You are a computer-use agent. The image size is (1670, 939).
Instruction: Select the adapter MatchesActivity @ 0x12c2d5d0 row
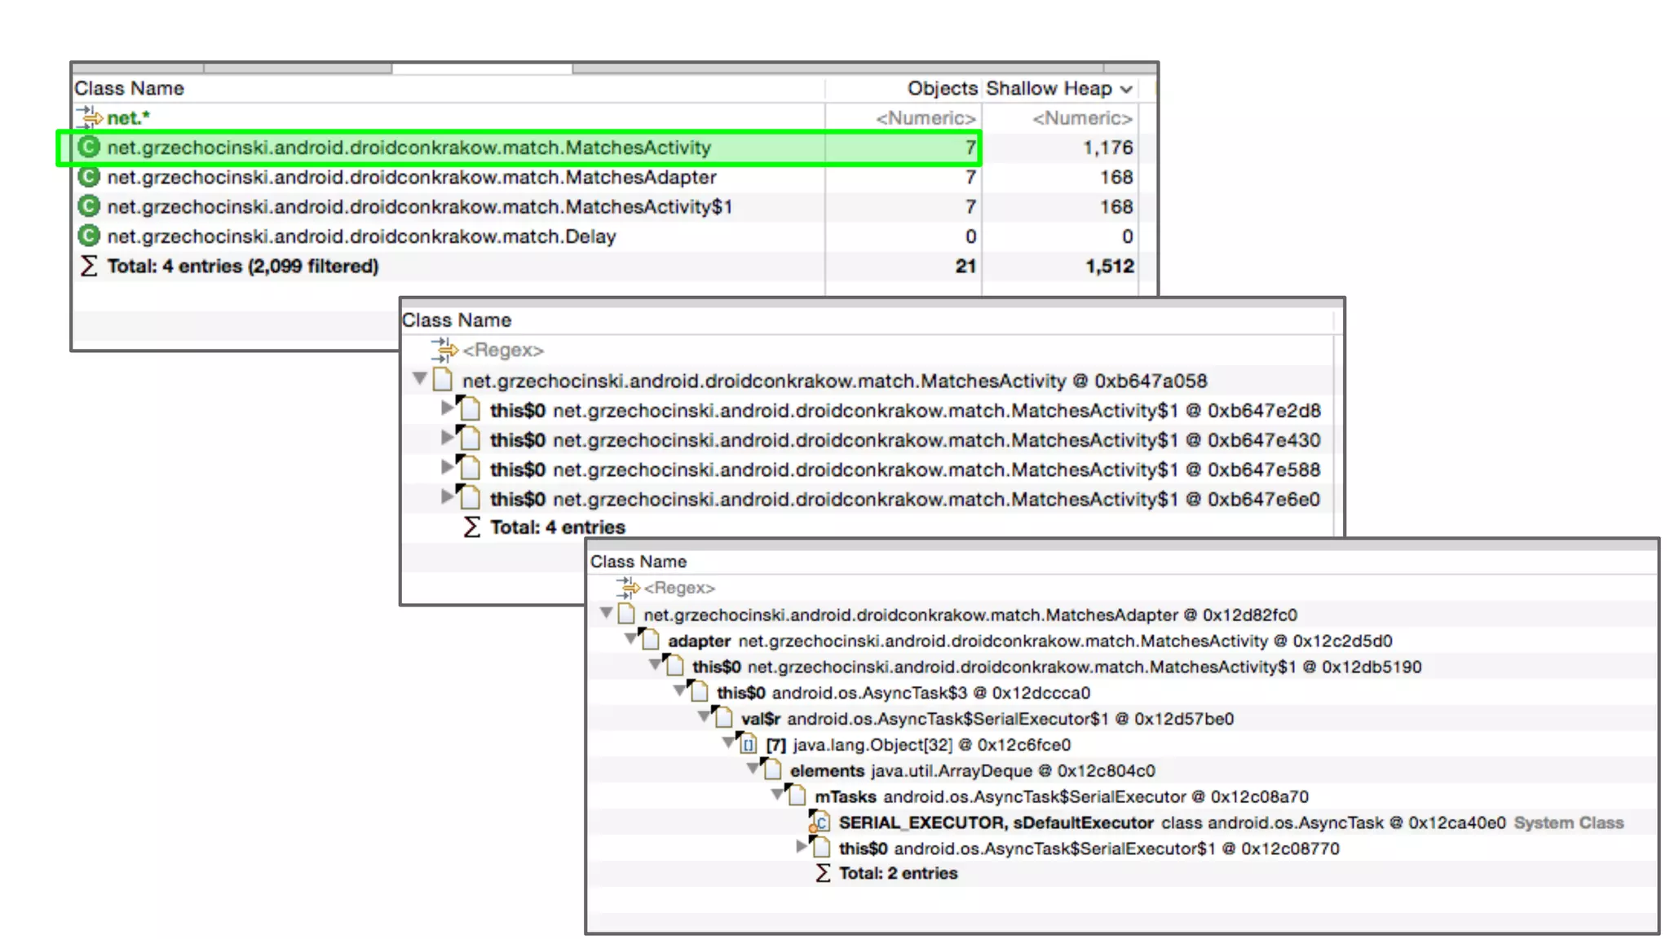pos(1029,641)
